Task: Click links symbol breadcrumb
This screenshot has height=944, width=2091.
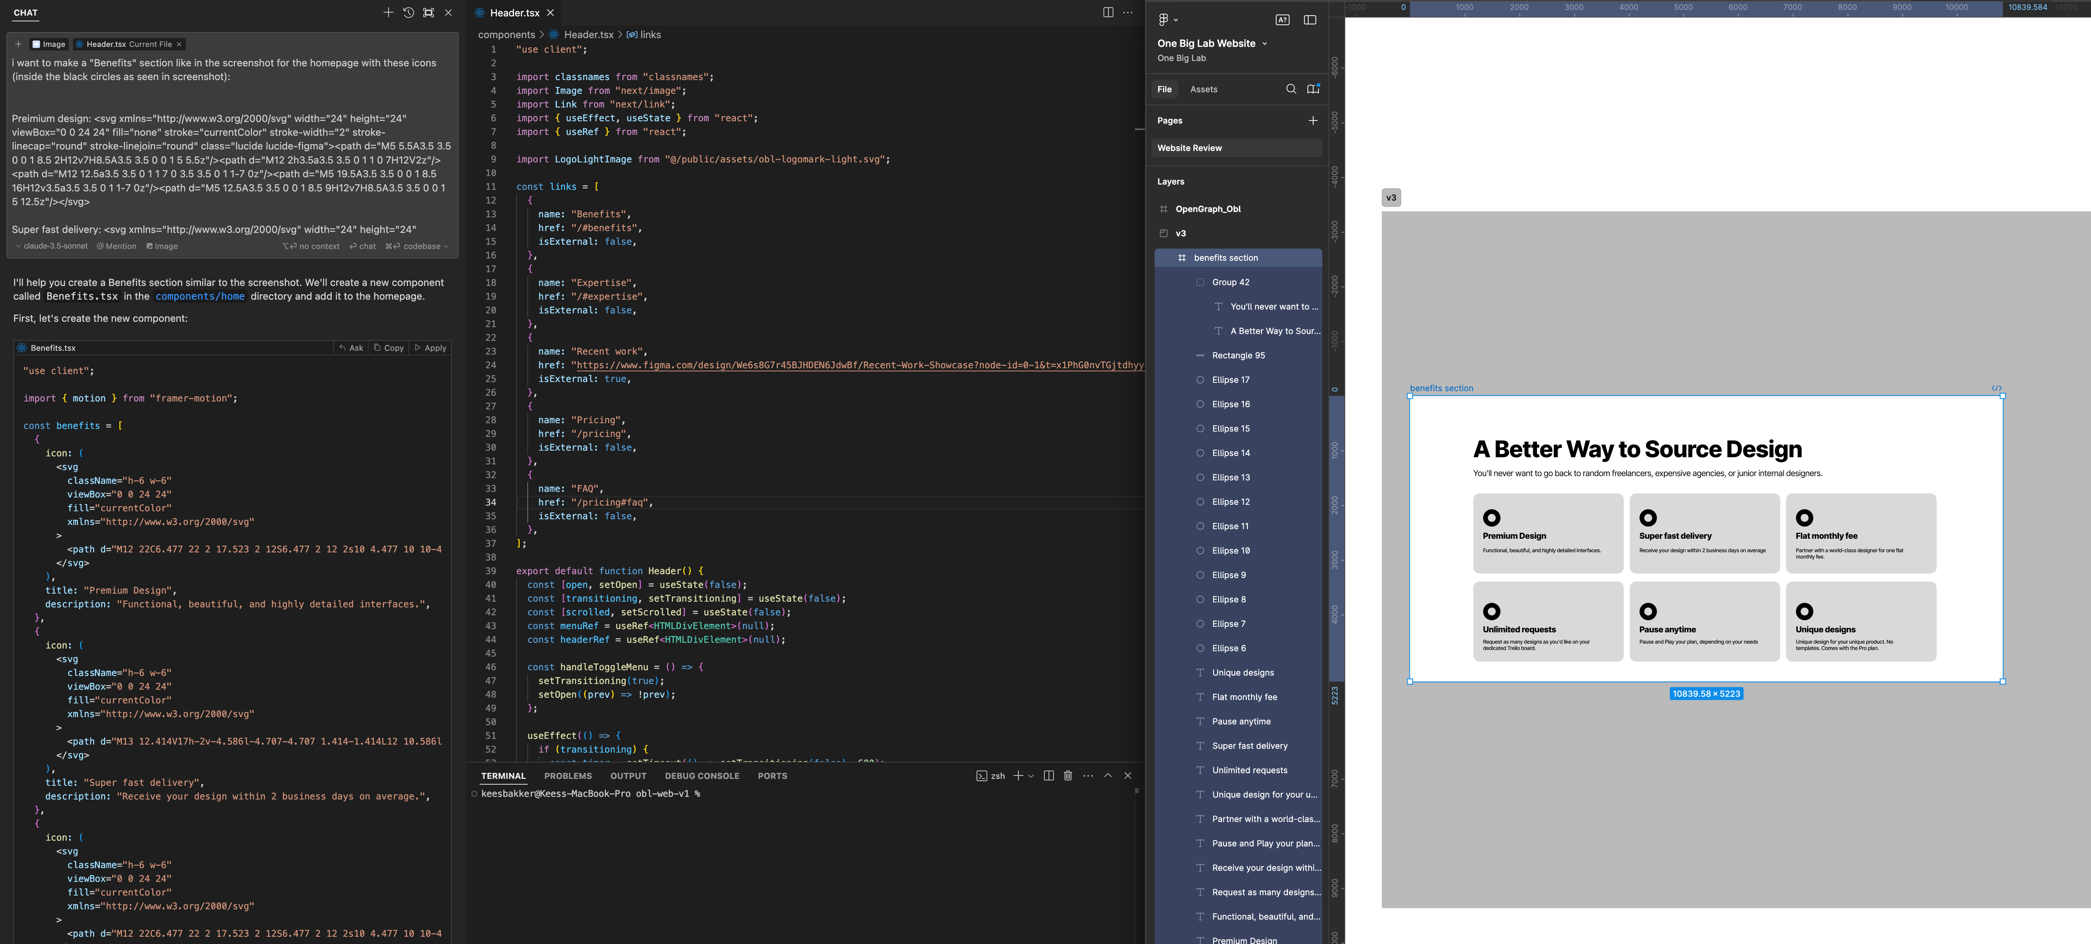Action: pyautogui.click(x=644, y=35)
